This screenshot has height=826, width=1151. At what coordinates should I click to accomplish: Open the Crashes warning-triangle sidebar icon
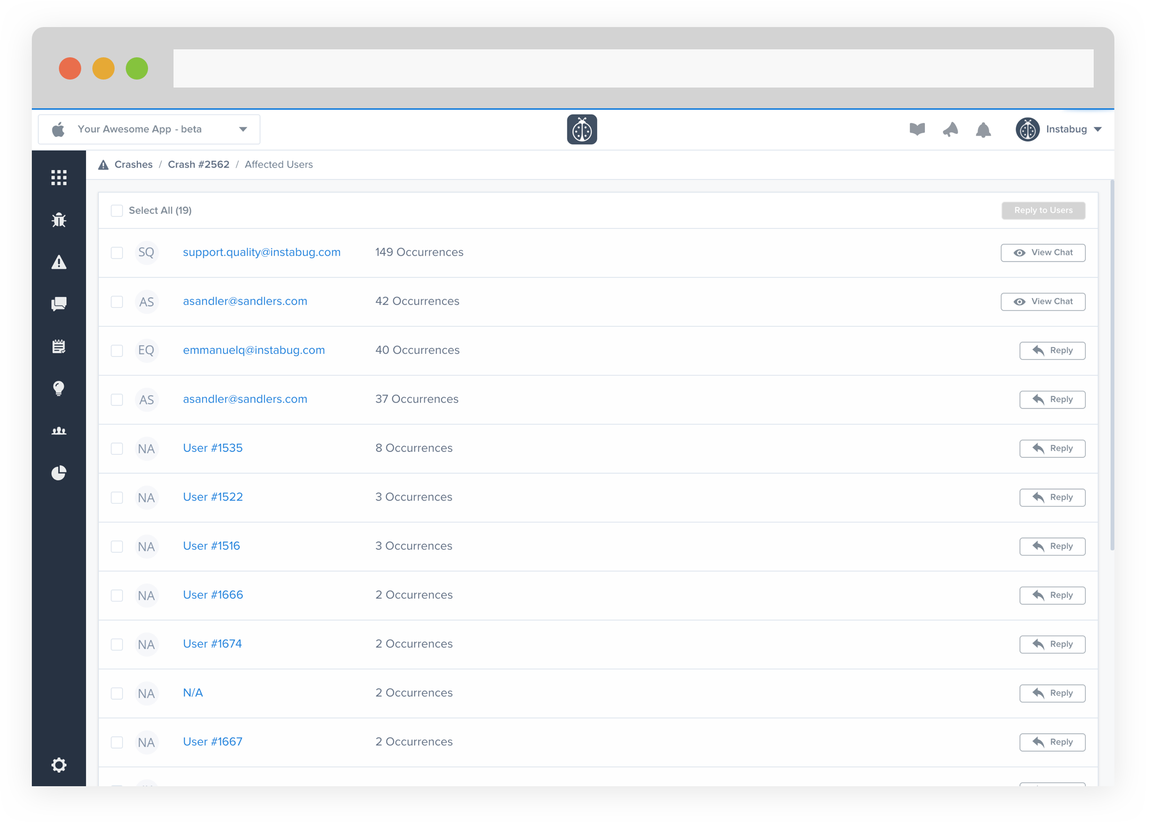point(59,262)
